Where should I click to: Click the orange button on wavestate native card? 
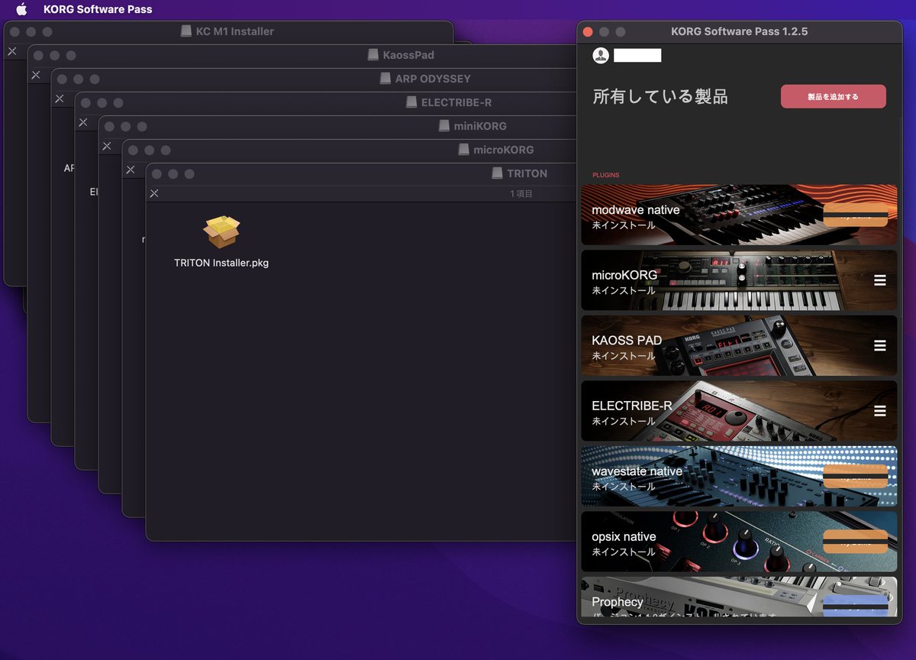pos(855,476)
